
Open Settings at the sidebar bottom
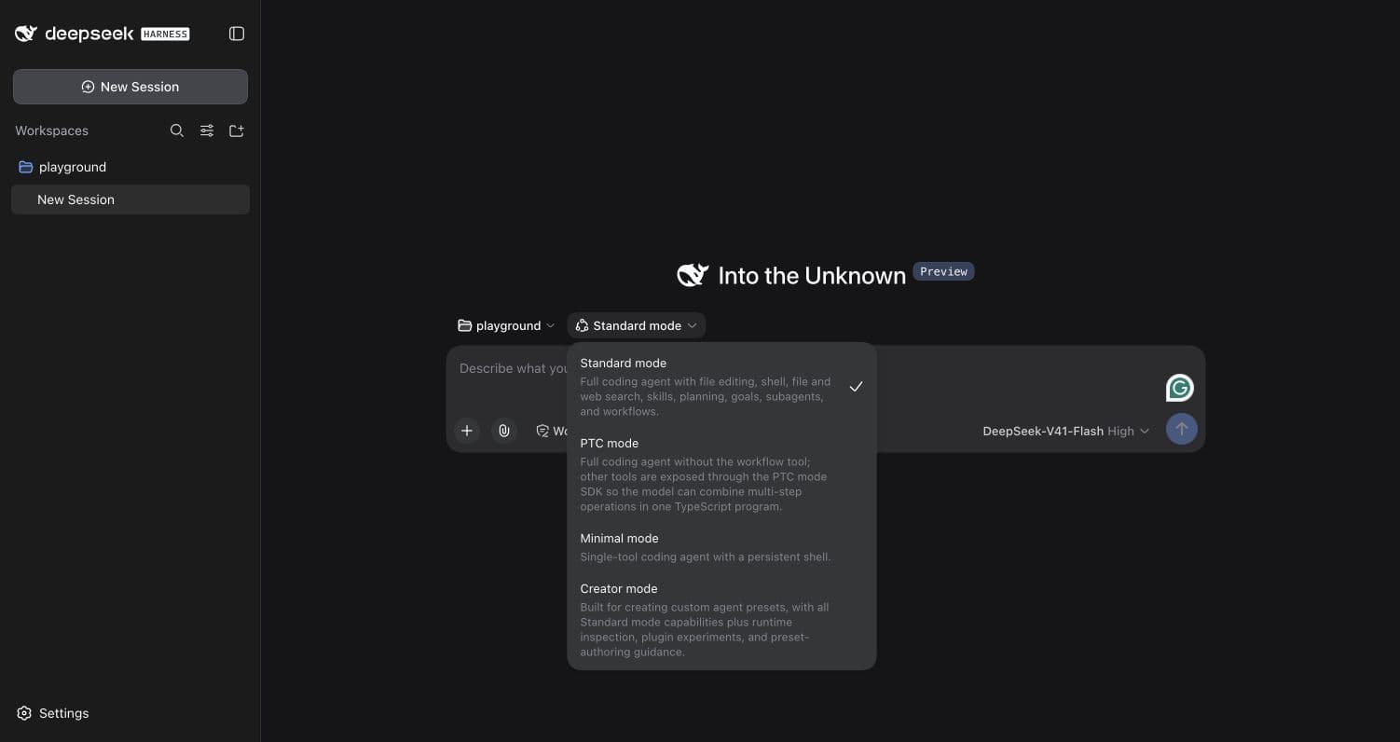point(53,713)
